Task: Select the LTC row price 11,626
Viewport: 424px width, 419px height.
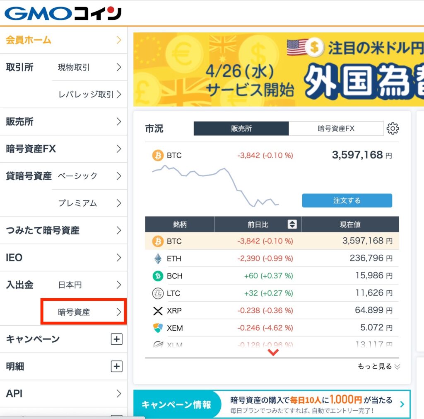Action: tap(374, 293)
